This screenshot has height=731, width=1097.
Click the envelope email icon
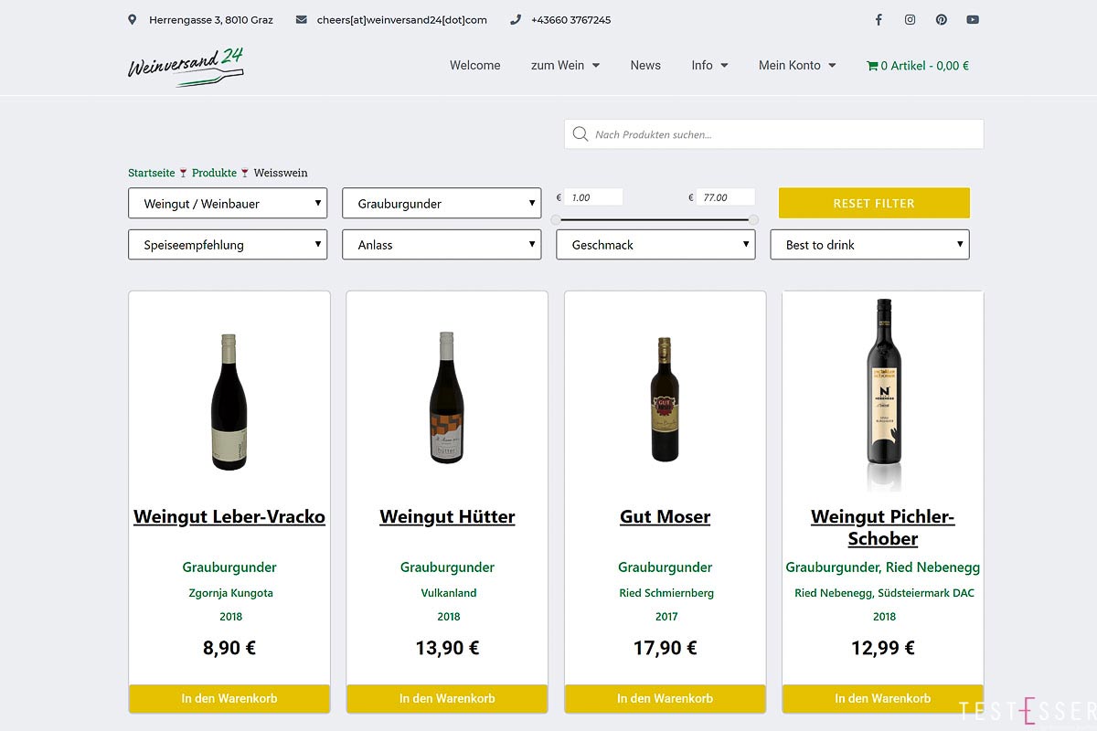click(302, 19)
